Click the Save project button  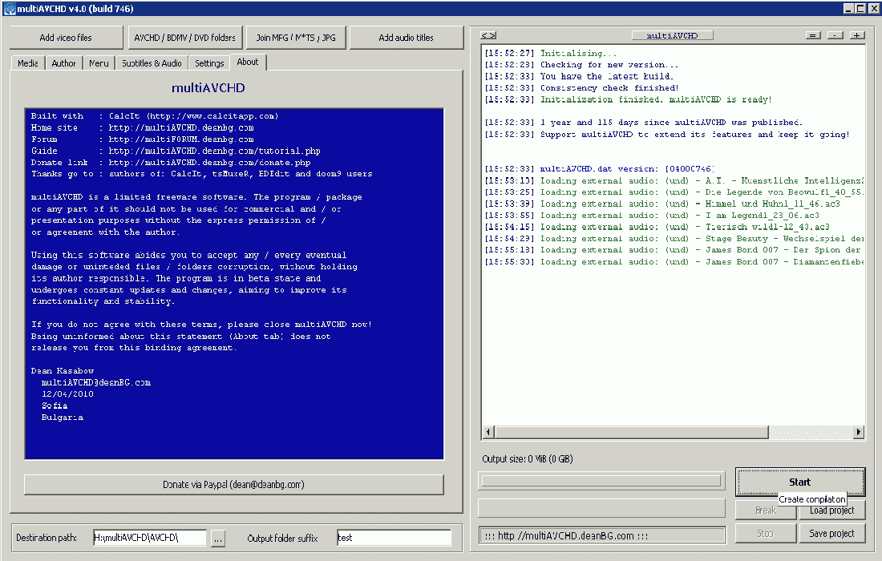click(831, 534)
